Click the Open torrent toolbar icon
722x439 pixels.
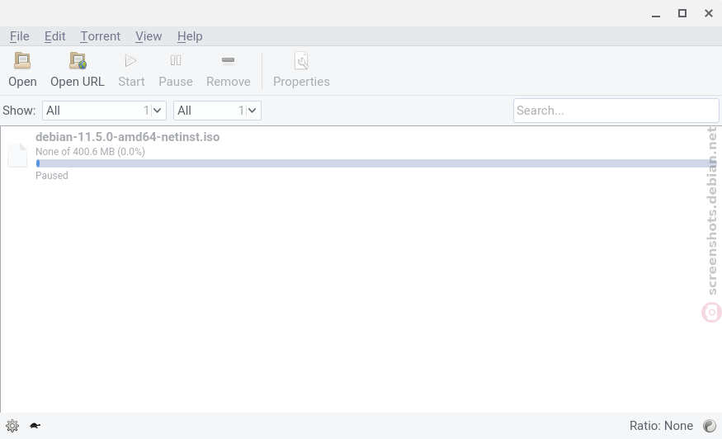click(x=22, y=61)
